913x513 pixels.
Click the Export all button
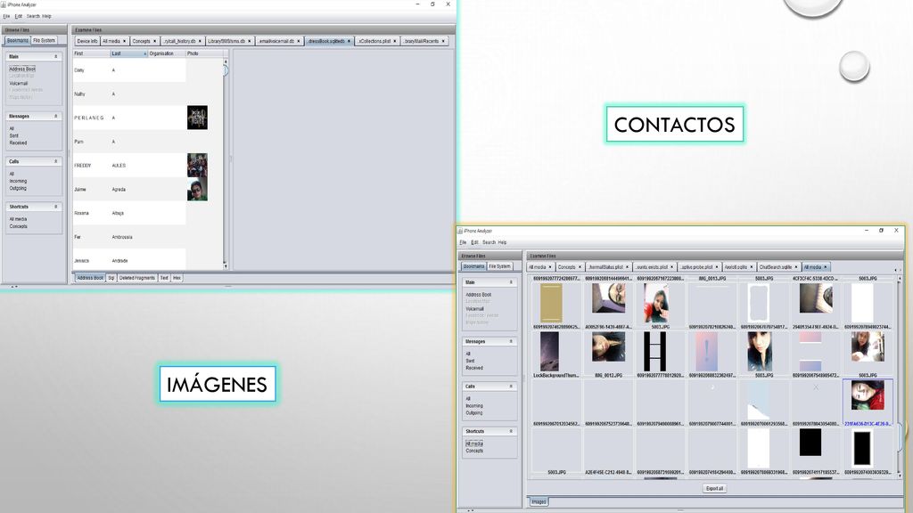(714, 489)
